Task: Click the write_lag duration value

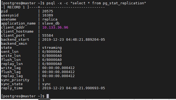Action: point(58,68)
